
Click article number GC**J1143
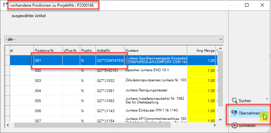coord(110,110)
